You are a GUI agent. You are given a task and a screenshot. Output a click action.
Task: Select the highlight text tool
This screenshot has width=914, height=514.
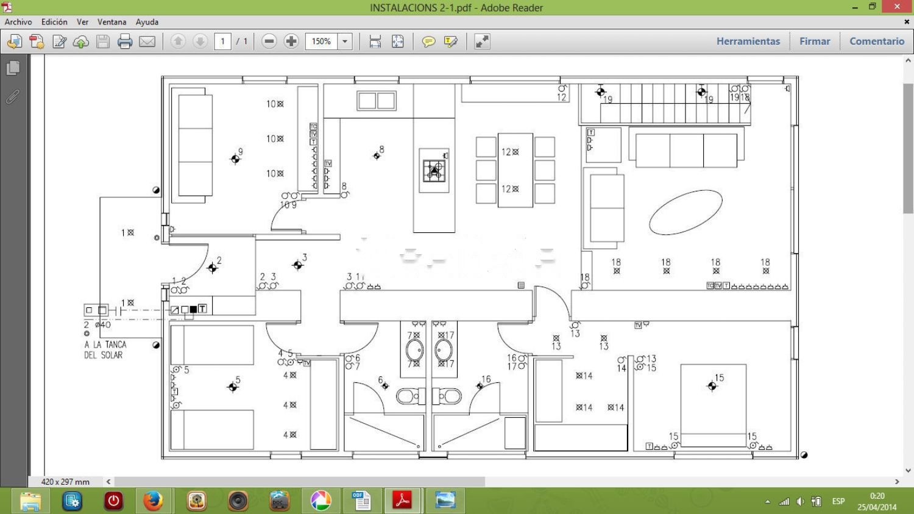click(451, 41)
